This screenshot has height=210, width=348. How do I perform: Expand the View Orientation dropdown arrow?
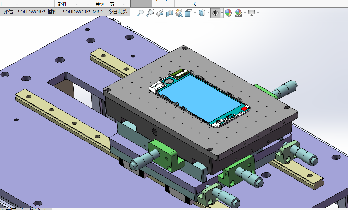pyautogui.click(x=195, y=13)
